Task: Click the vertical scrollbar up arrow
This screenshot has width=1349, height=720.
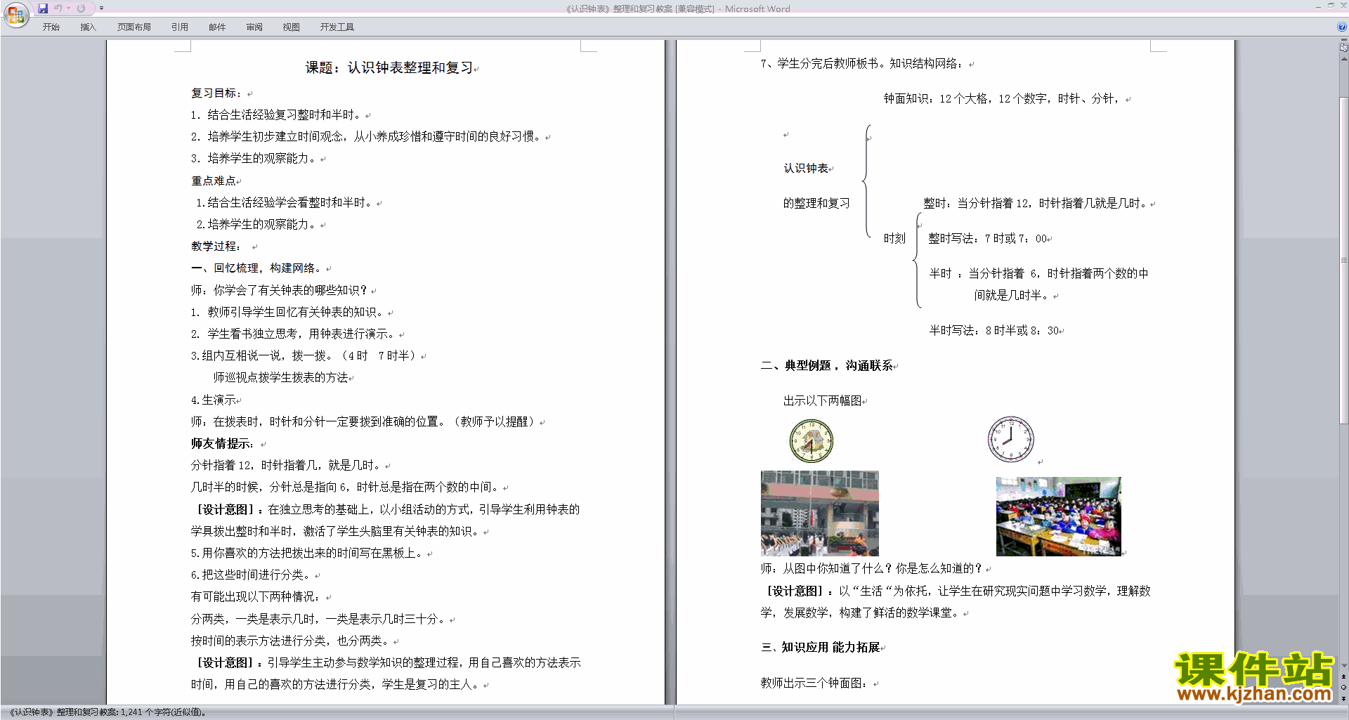Action: (1343, 58)
